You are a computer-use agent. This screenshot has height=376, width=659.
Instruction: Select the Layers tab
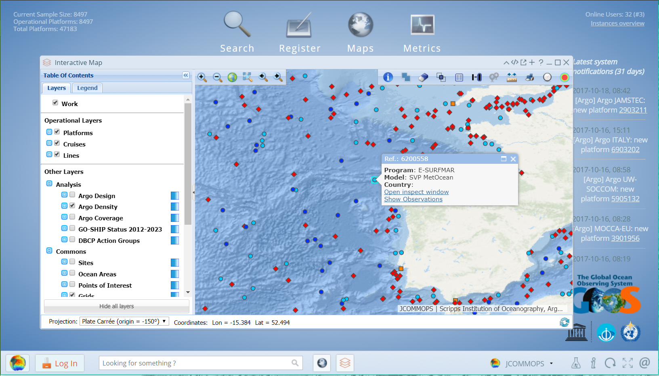[57, 88]
